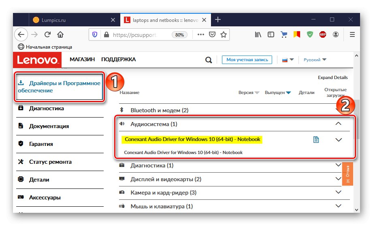Click the 80% zoom level indicator
The image size is (373, 229).
coord(179,35)
